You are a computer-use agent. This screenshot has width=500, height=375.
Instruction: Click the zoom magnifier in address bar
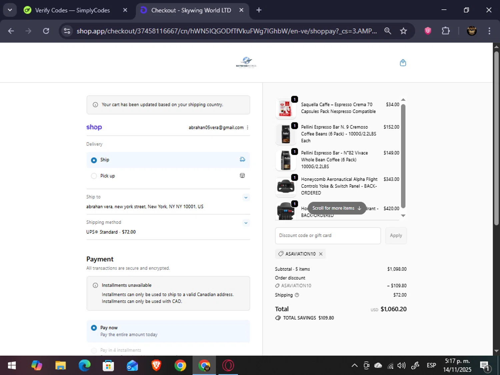387,31
